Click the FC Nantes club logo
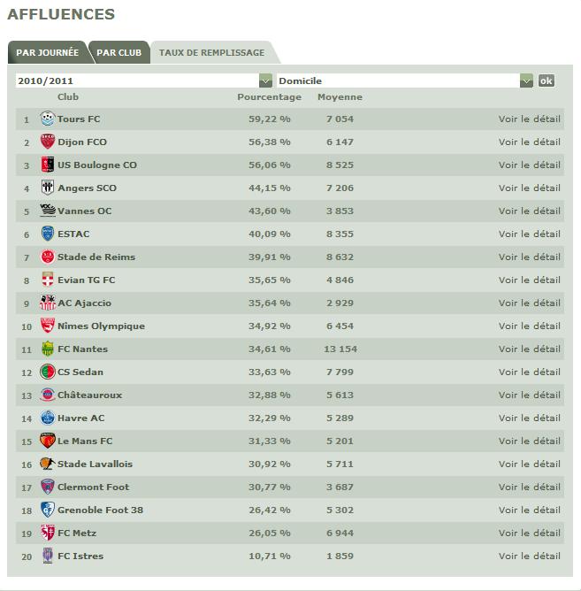Viewport: 581px width, 591px height. (48, 349)
